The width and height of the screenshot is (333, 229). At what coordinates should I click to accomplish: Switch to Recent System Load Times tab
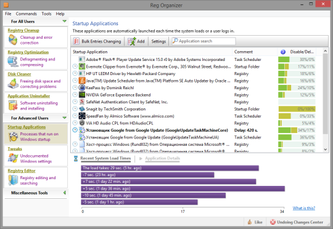(x=105, y=158)
